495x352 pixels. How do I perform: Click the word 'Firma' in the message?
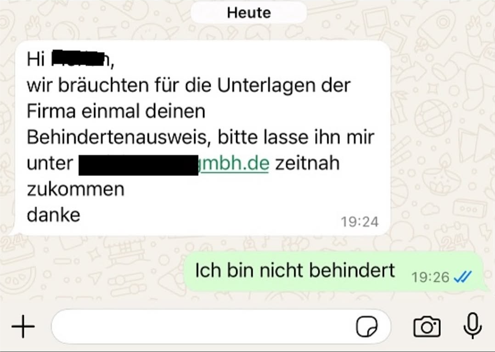point(51,111)
